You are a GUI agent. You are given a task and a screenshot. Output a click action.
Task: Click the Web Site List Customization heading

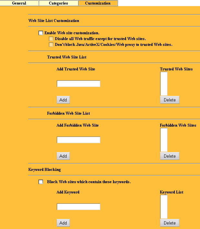click(54, 21)
